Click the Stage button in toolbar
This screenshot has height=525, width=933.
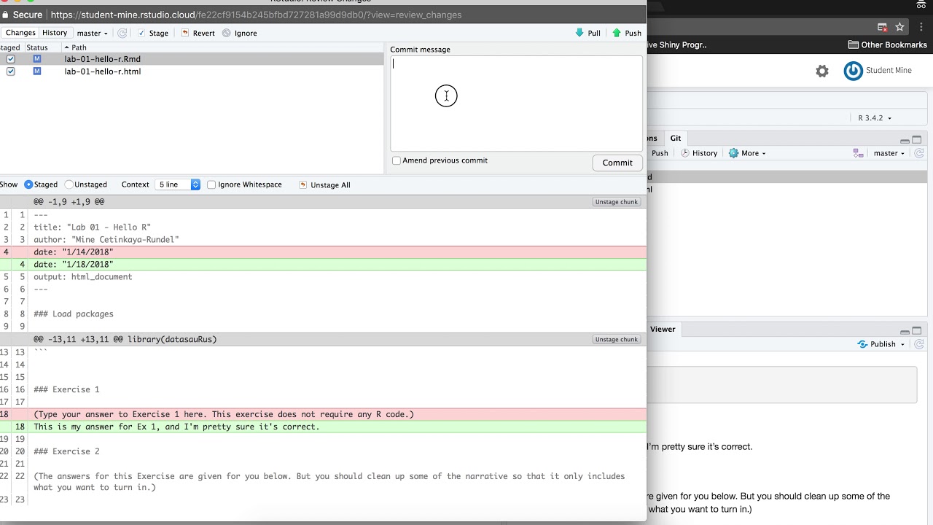[153, 33]
